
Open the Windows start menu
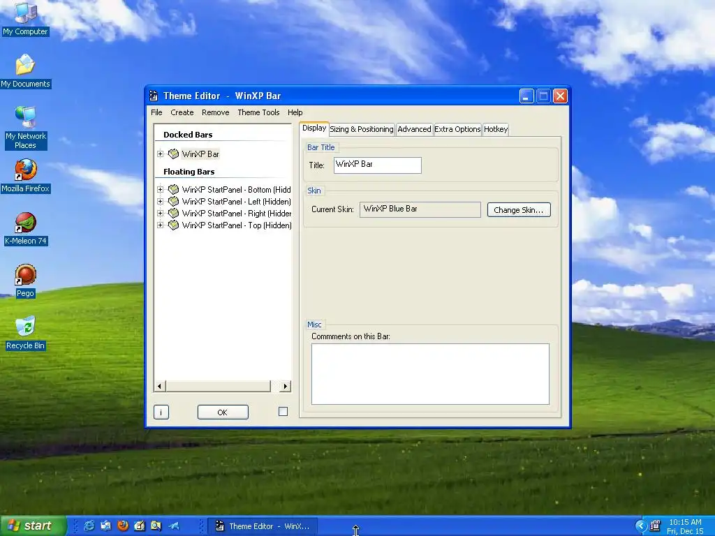click(33, 526)
